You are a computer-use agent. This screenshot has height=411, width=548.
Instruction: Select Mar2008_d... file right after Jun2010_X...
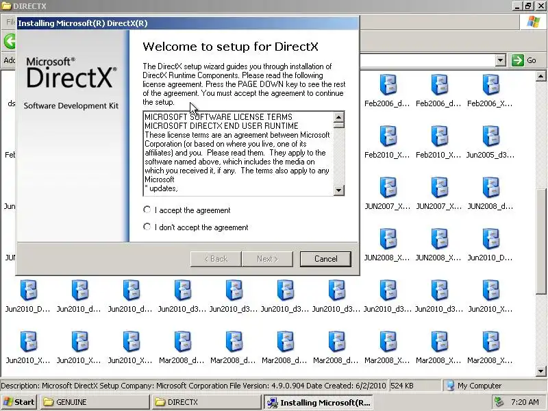(182, 347)
